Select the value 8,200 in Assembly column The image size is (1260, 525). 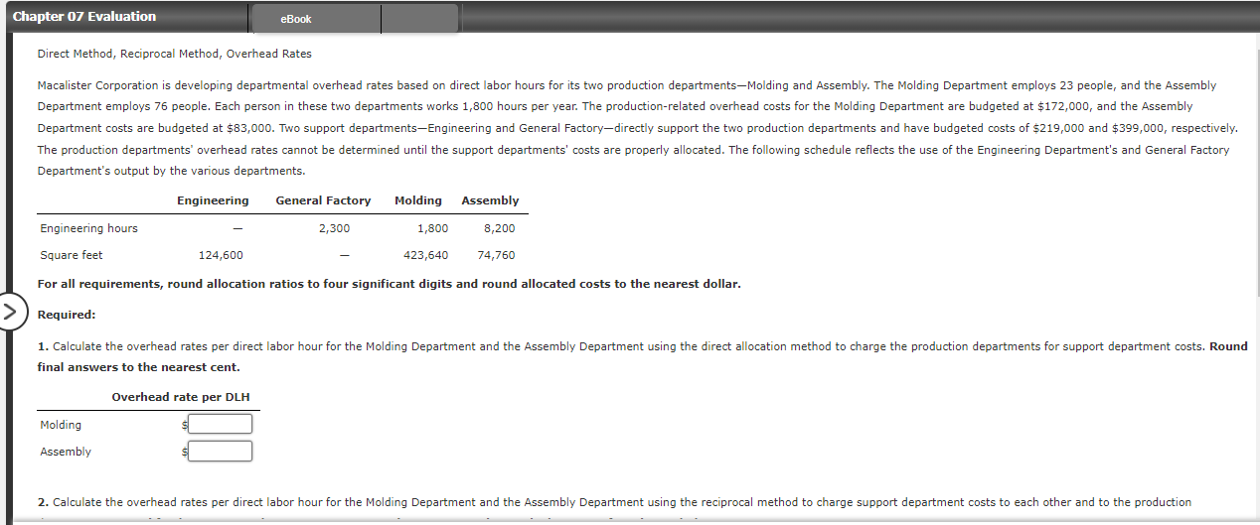(x=499, y=228)
